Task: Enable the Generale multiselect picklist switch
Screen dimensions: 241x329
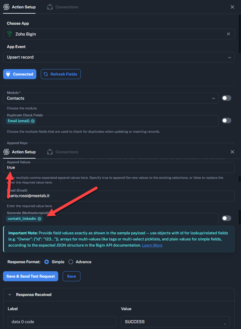Action: [x=226, y=218]
